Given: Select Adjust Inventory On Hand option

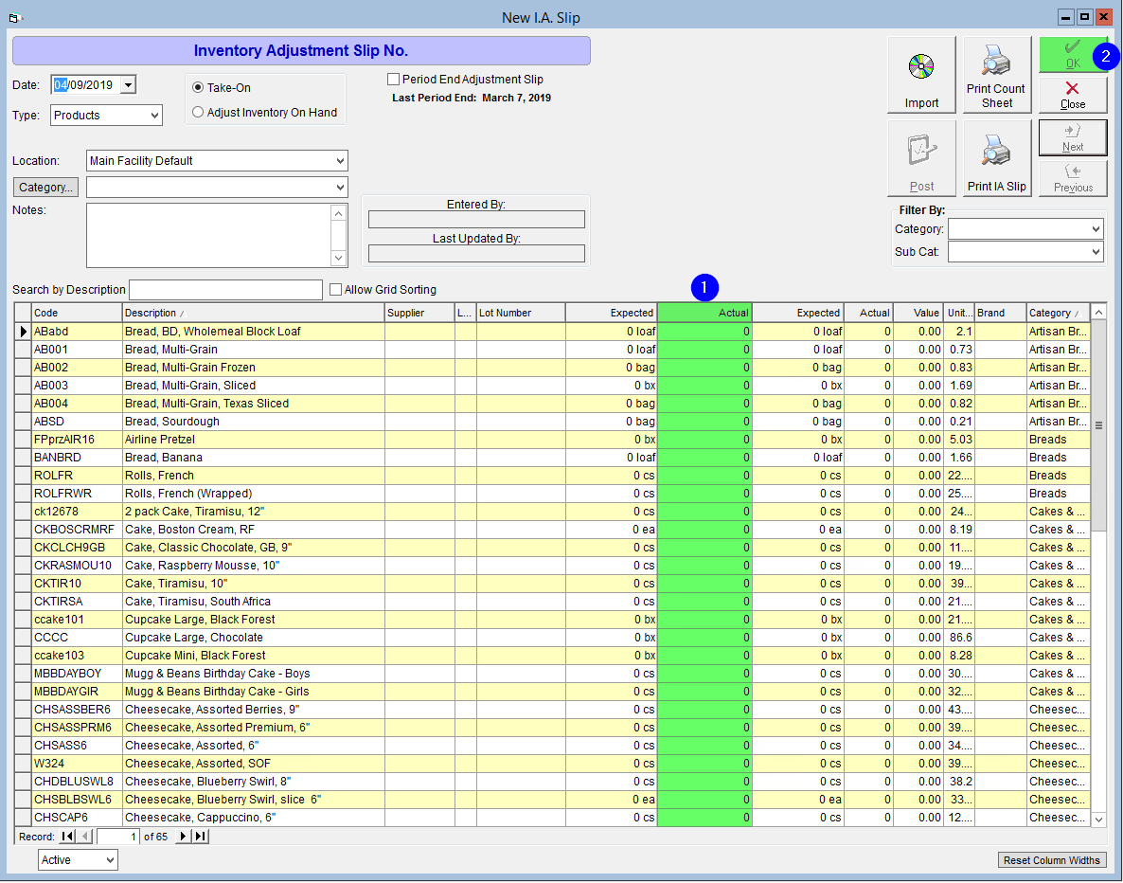Looking at the screenshot, I should pyautogui.click(x=199, y=113).
